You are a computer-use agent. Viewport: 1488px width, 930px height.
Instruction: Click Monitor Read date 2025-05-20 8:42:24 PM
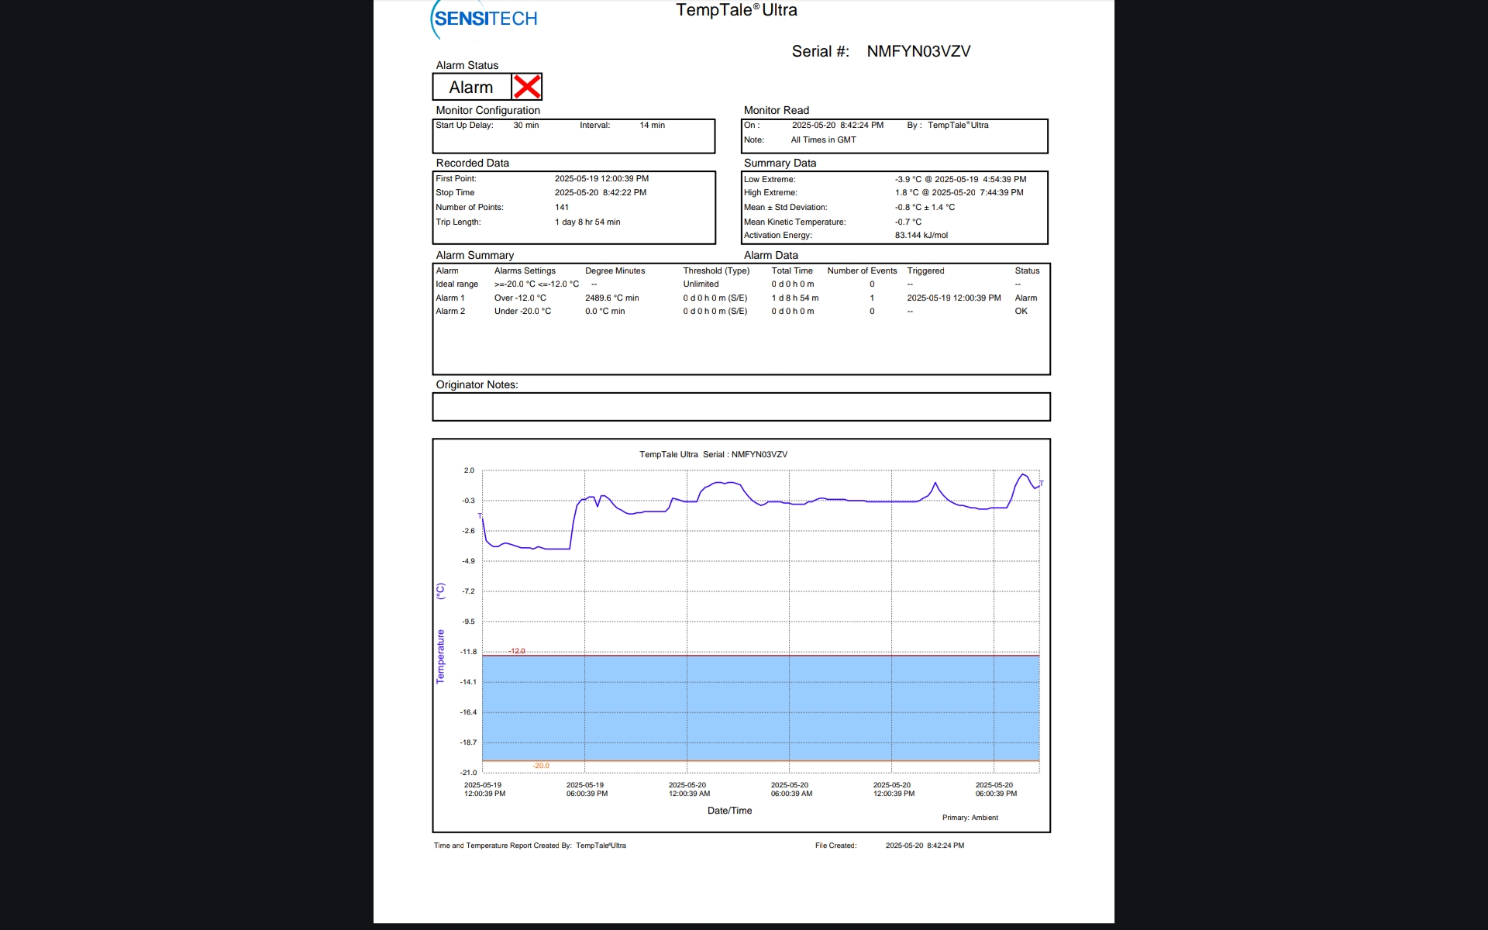click(837, 125)
